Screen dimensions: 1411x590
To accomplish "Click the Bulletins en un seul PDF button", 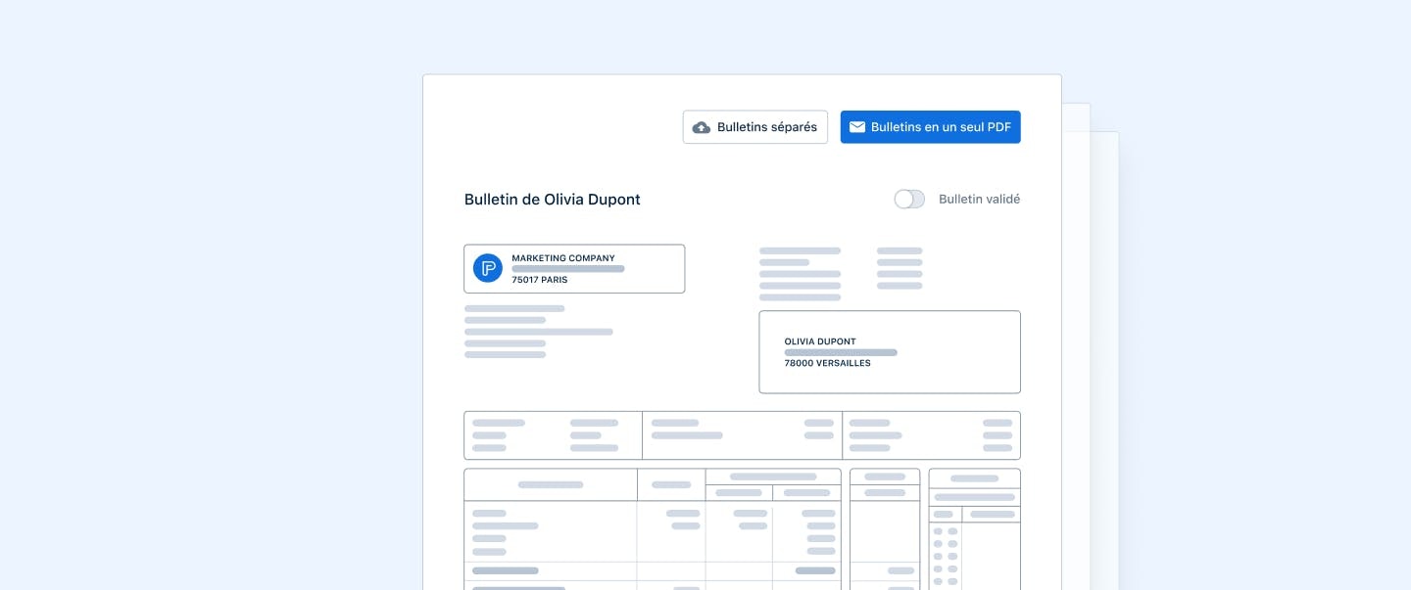I will tap(930, 127).
